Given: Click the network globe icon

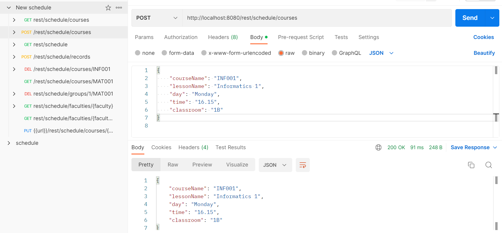Looking at the screenshot, I should click(378, 147).
